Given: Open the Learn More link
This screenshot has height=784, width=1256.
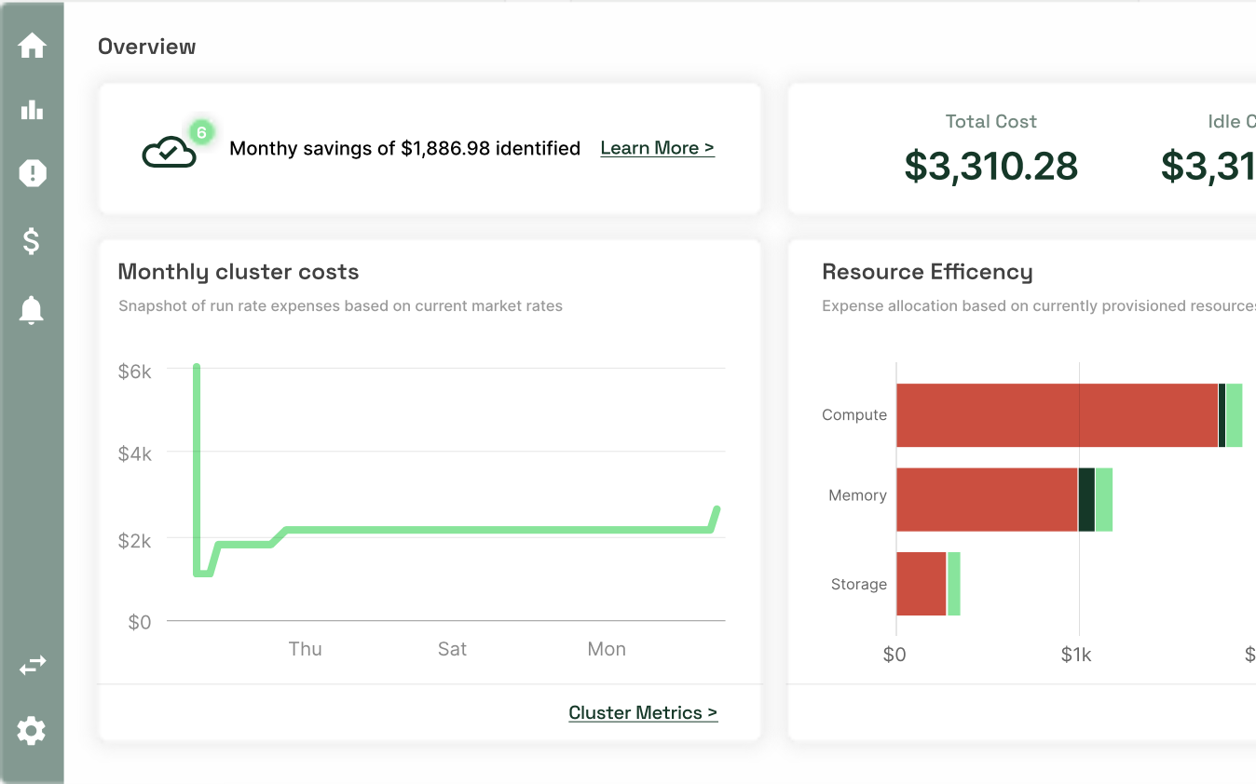Looking at the screenshot, I should pyautogui.click(x=657, y=147).
